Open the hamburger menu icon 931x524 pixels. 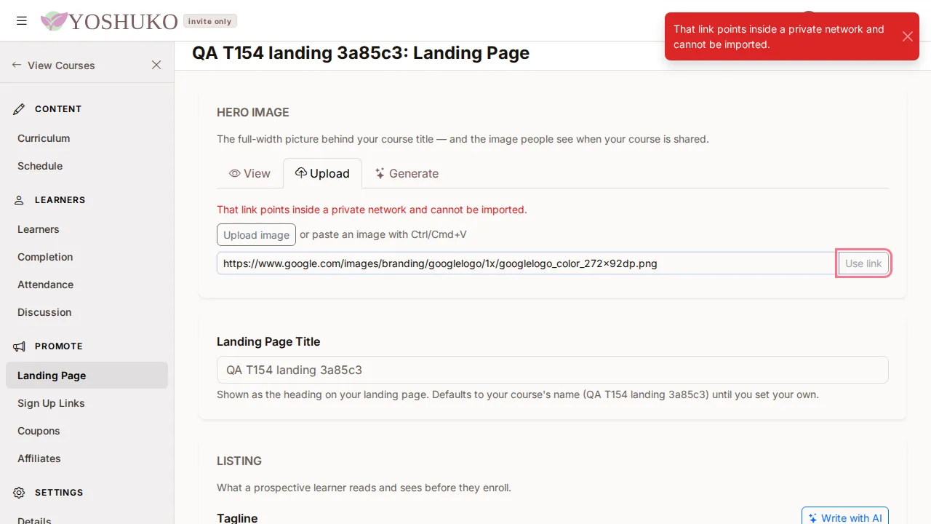[22, 21]
